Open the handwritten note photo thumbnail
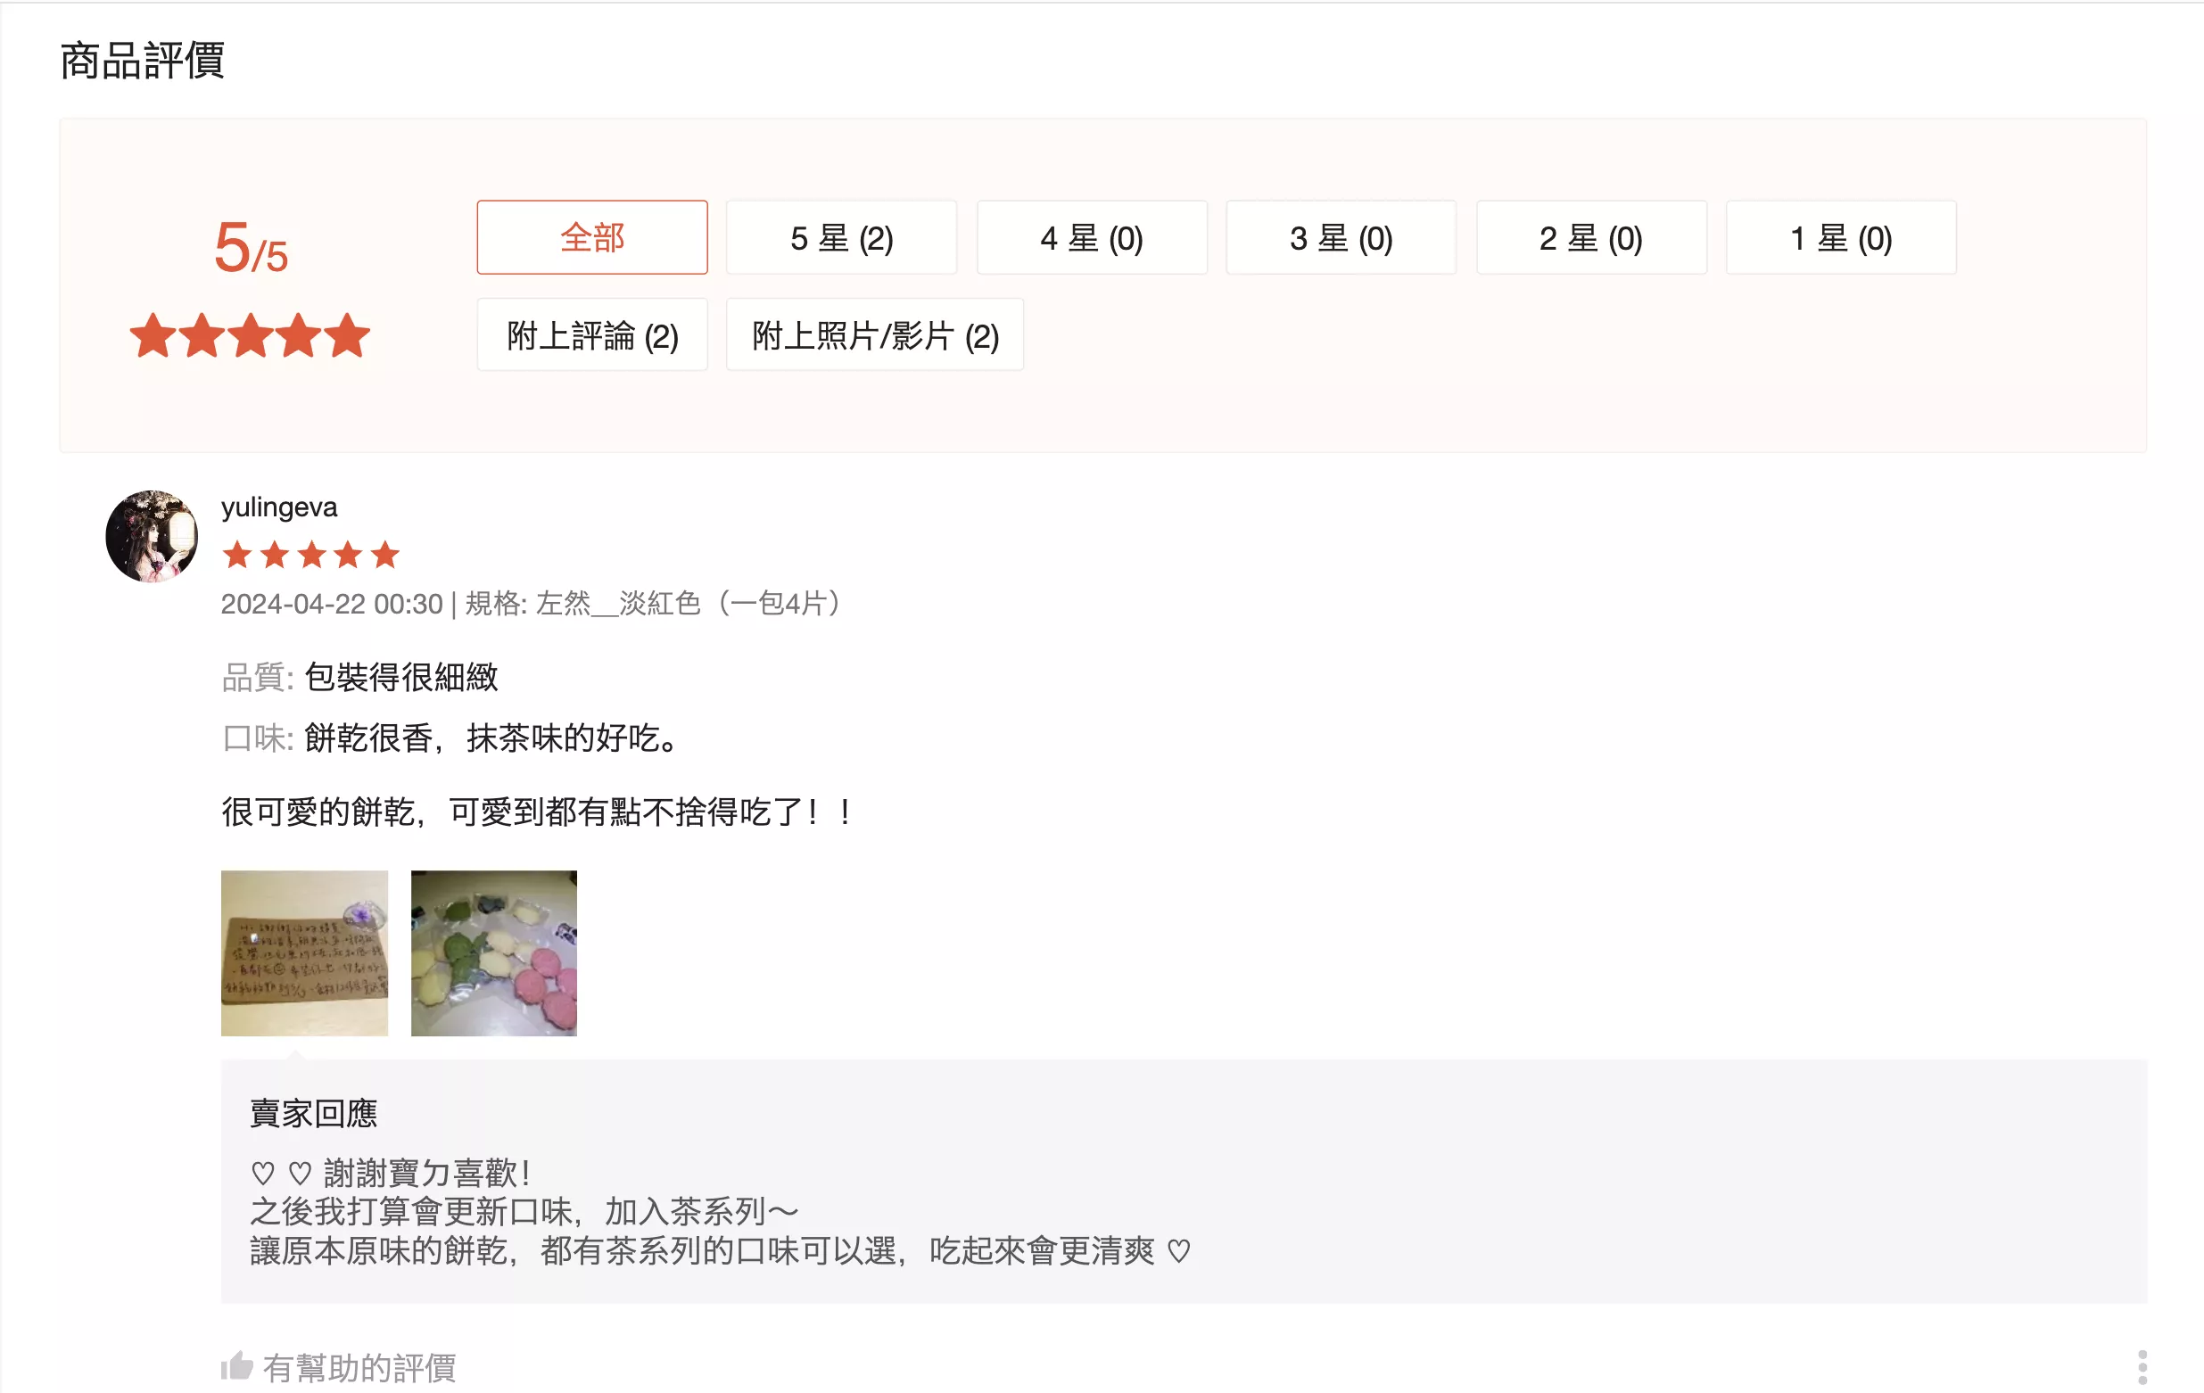The height and width of the screenshot is (1393, 2204). click(305, 952)
